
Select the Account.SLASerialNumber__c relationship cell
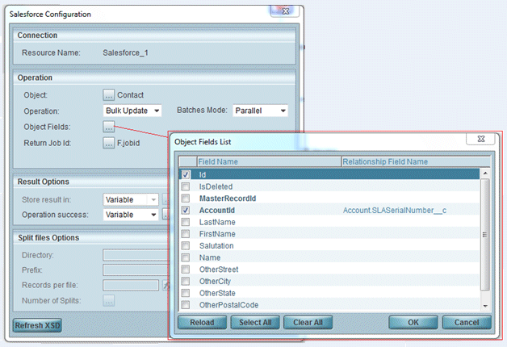(395, 211)
